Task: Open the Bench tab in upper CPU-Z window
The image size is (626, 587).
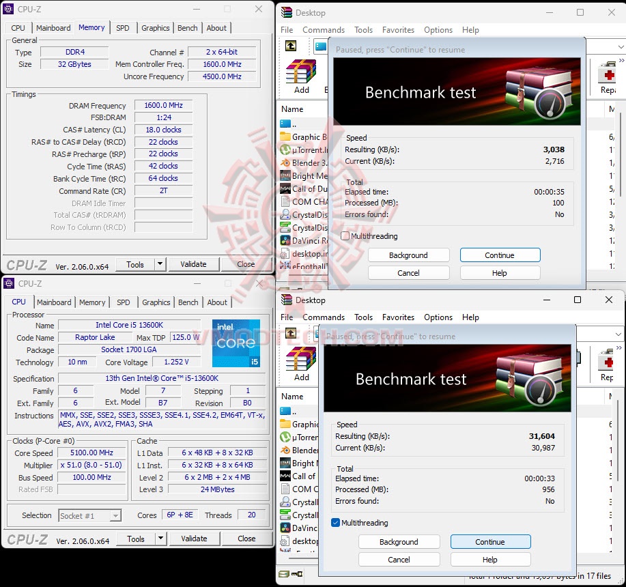Action: [187, 28]
